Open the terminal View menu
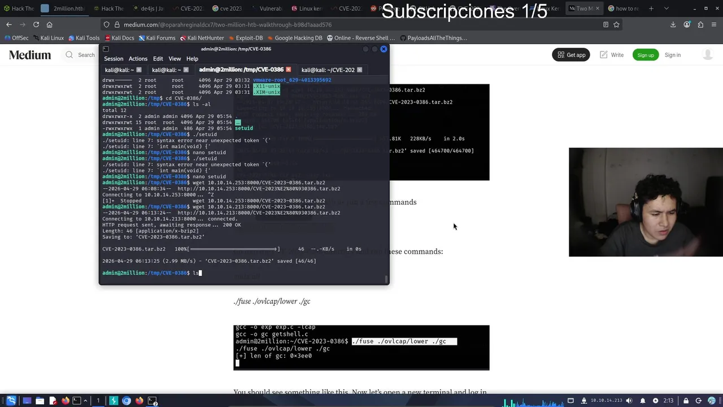Viewport: 723px width, 407px height. 175,59
